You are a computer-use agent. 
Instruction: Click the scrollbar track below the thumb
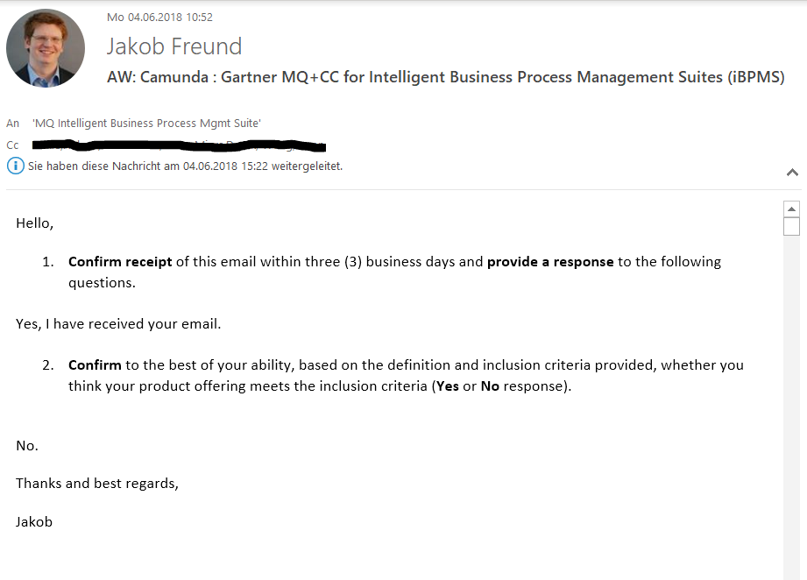(791, 394)
